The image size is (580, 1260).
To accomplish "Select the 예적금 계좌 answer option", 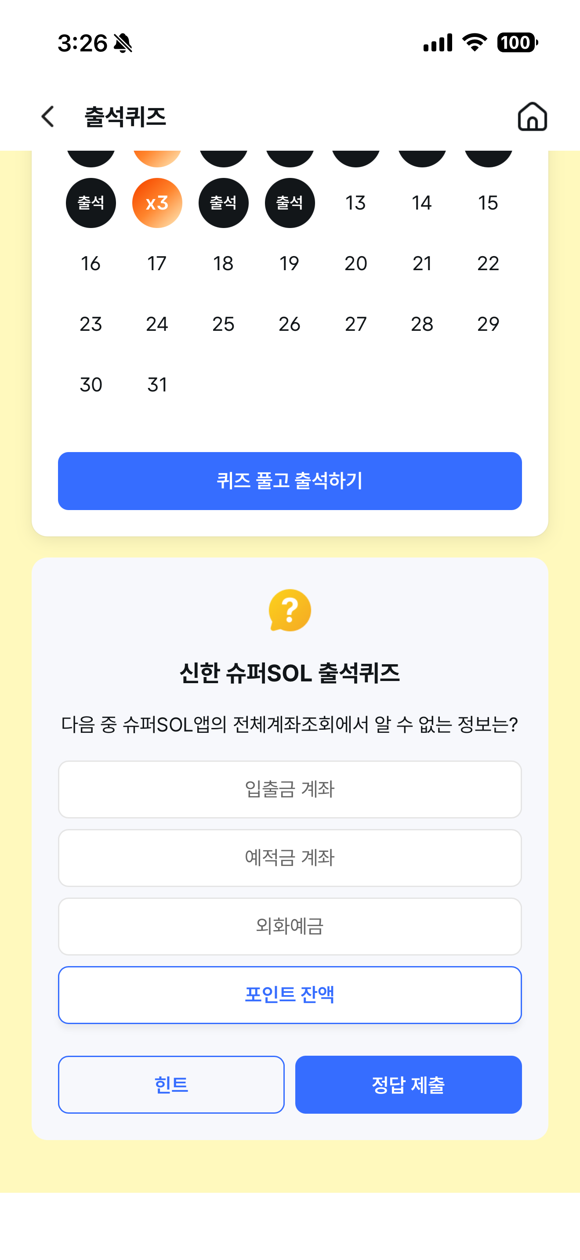I will pos(290,858).
